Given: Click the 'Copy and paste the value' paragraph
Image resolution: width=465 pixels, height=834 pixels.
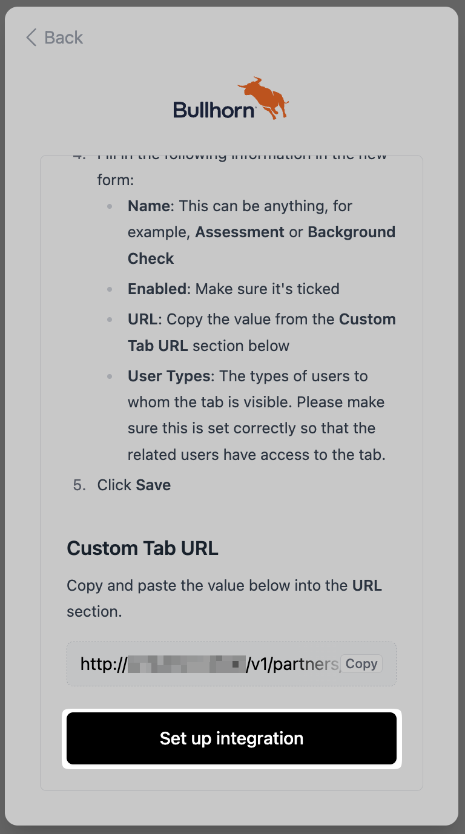Looking at the screenshot, I should pyautogui.click(x=224, y=599).
